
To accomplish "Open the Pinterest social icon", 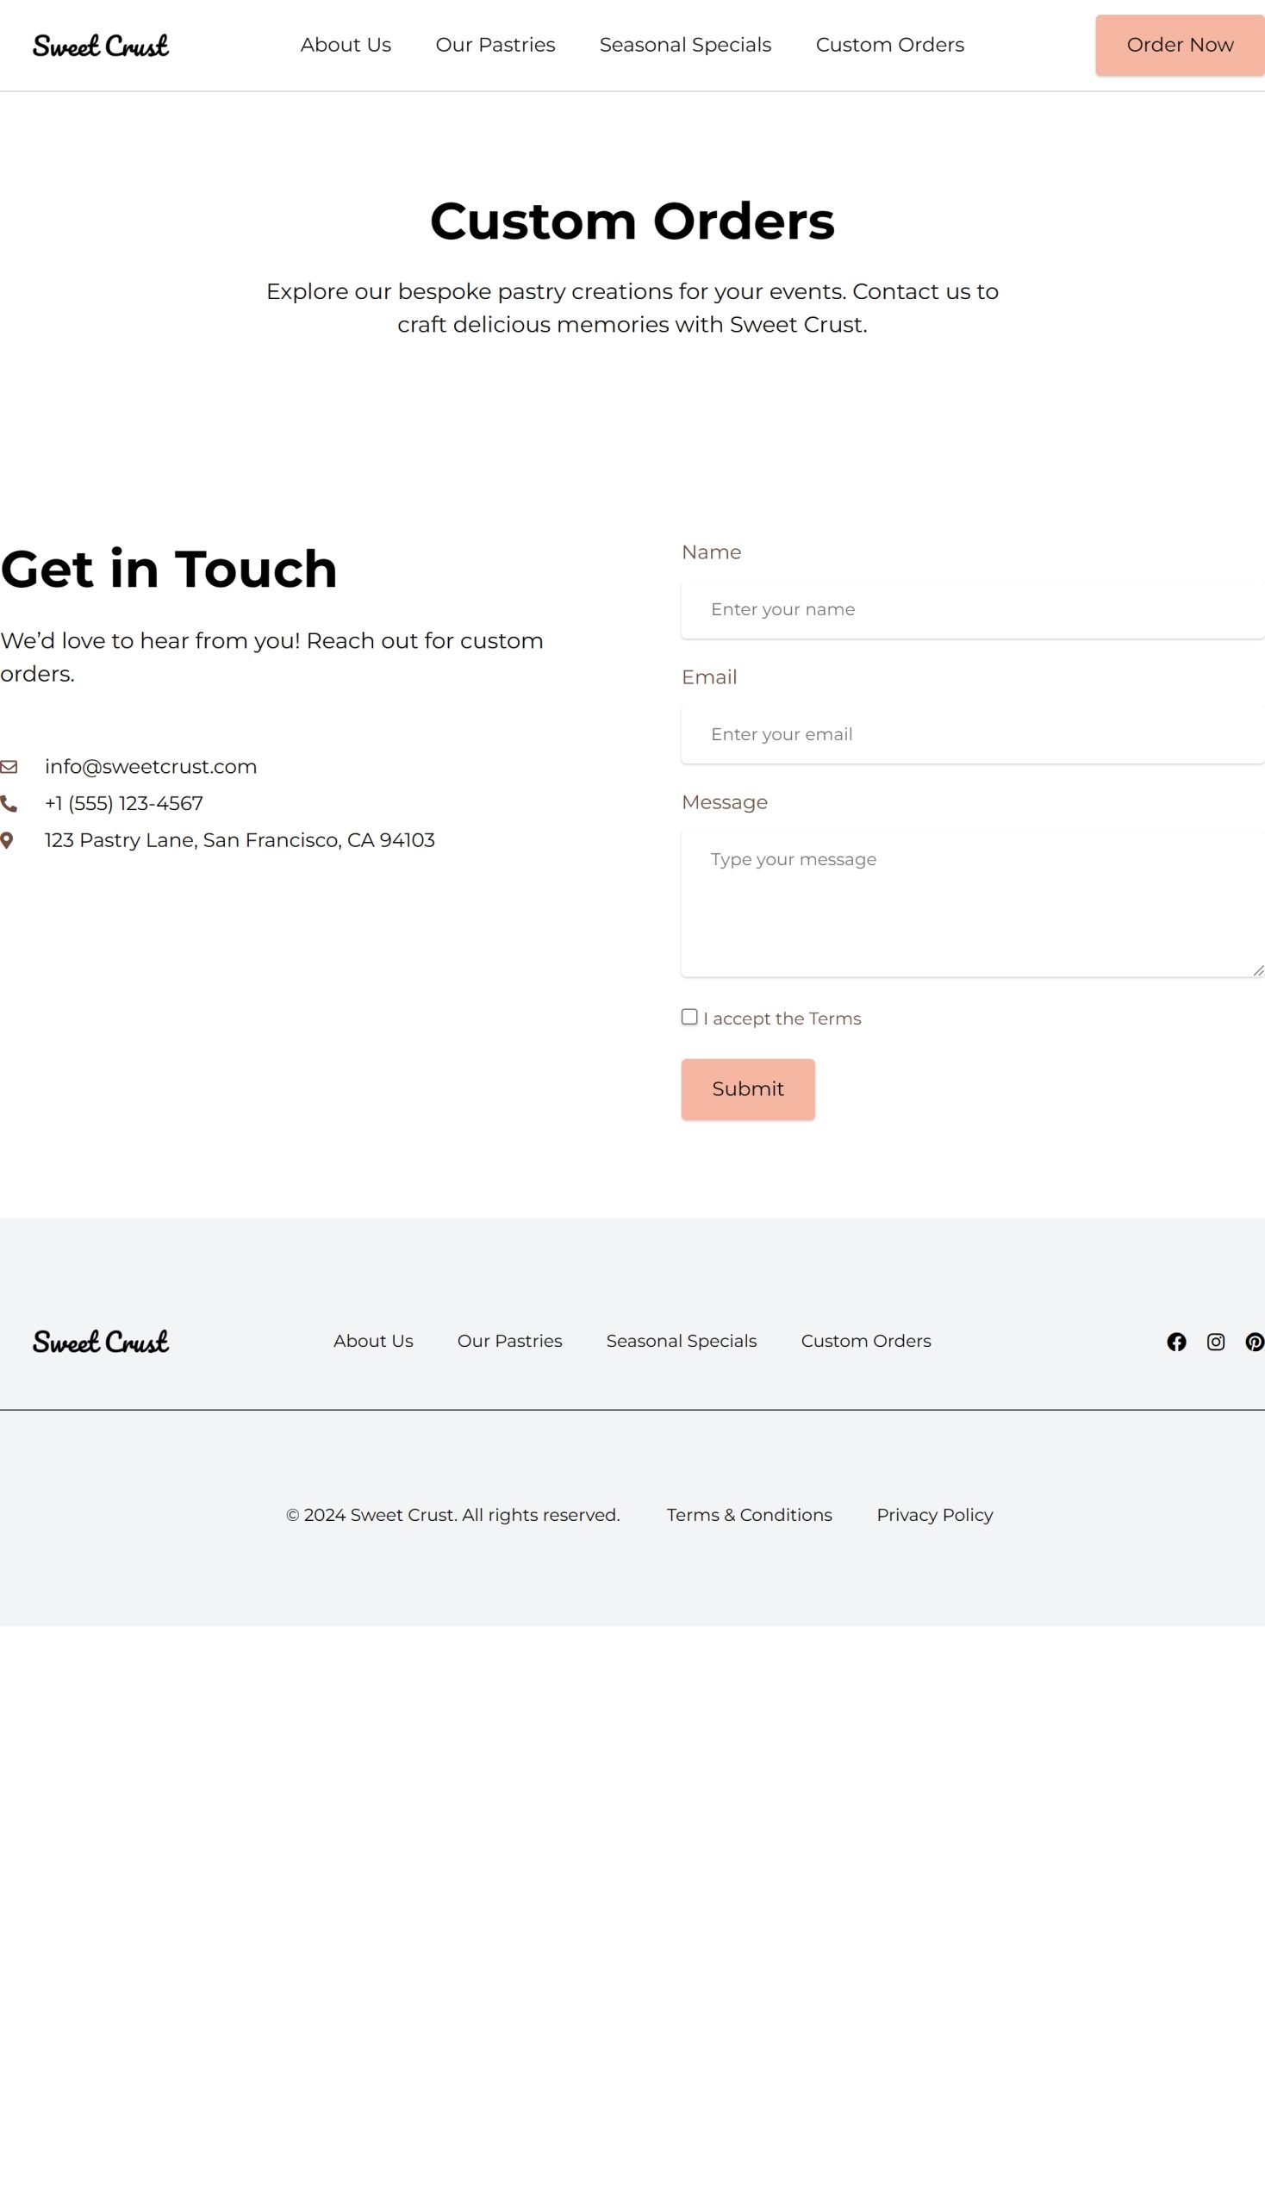I will point(1255,1343).
